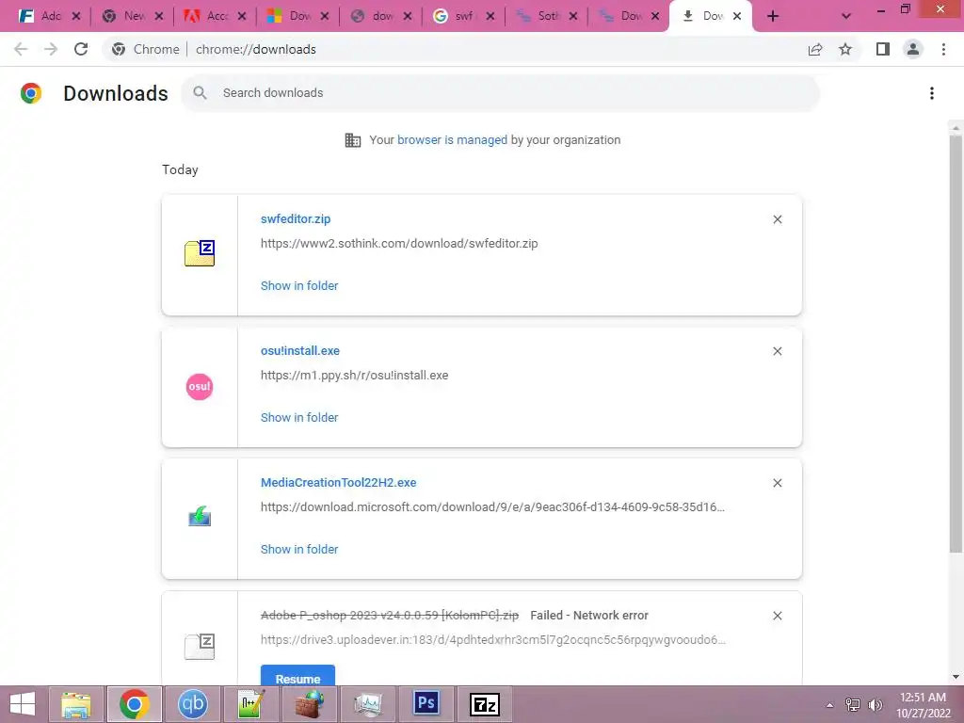Click the uploadever.in source URL
964x723 pixels.
(x=493, y=640)
